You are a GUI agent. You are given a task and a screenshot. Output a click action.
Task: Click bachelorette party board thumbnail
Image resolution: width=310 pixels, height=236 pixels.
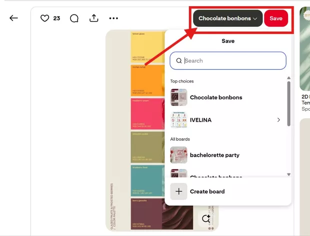pos(178,155)
